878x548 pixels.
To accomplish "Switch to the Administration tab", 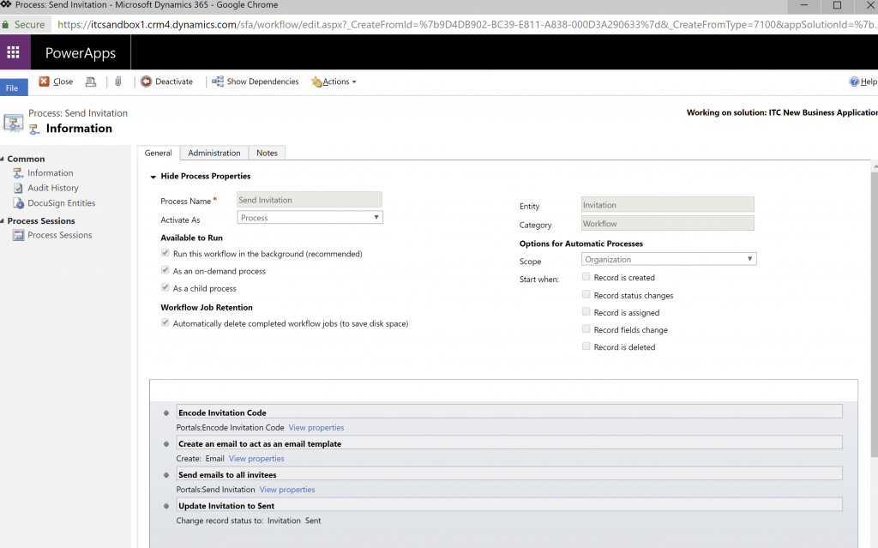I will [213, 153].
